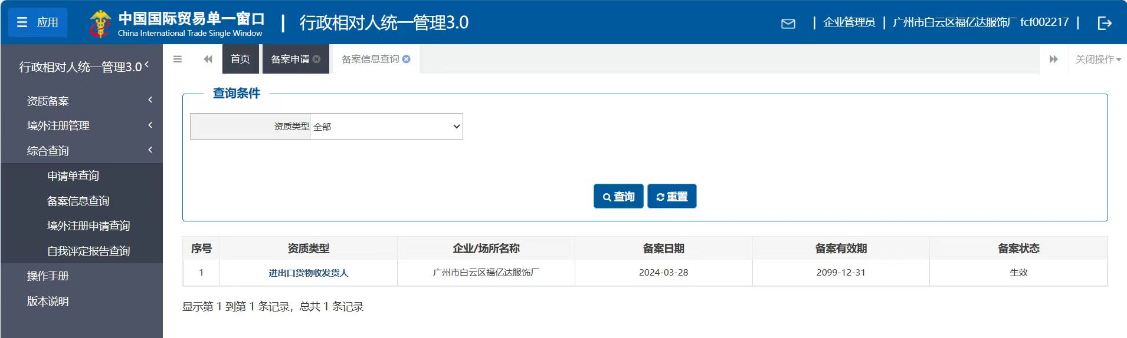Open the mail envelope icon
Viewport: 1127px width, 338px height.
coord(788,24)
